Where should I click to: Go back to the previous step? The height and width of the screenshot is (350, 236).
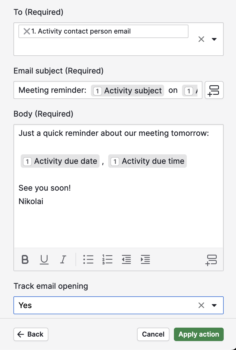point(31,334)
